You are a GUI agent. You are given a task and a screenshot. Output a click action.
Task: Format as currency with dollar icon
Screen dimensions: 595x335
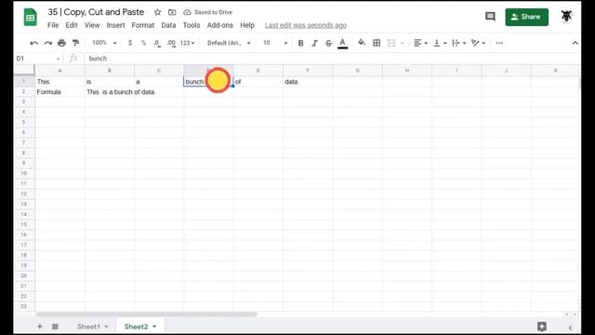(130, 43)
